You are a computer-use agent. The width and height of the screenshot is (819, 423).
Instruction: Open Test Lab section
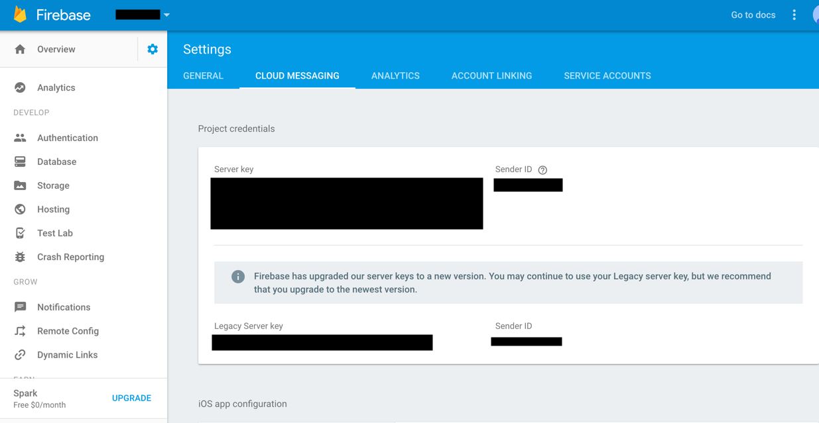tap(55, 233)
